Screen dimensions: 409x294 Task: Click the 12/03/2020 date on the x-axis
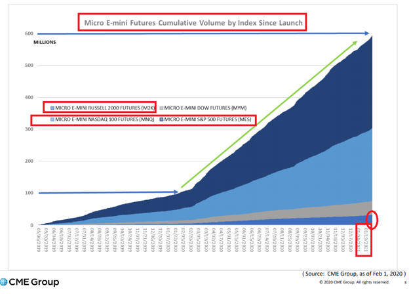point(342,240)
